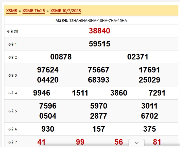Select Giải 5 number 0504
This screenshot has width=180, height=147.
pos(48,116)
